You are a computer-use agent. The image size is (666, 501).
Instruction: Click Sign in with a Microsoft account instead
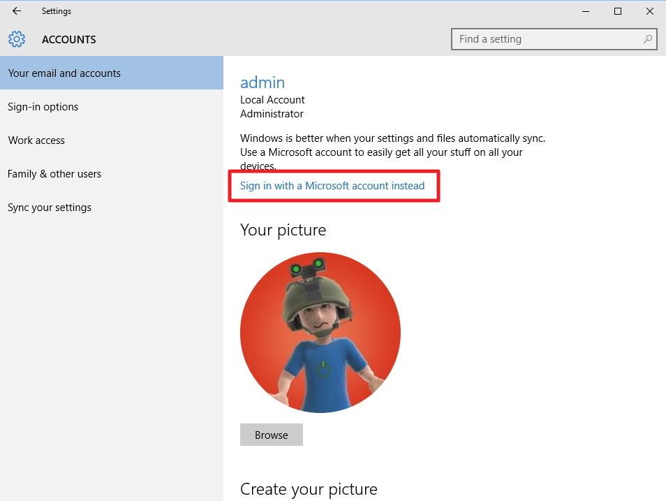(x=332, y=186)
